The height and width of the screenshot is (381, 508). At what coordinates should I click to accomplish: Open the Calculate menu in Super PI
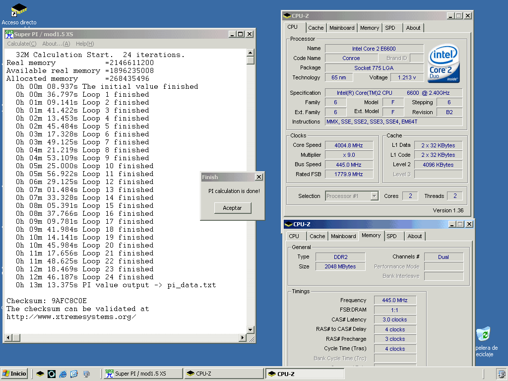[21, 44]
